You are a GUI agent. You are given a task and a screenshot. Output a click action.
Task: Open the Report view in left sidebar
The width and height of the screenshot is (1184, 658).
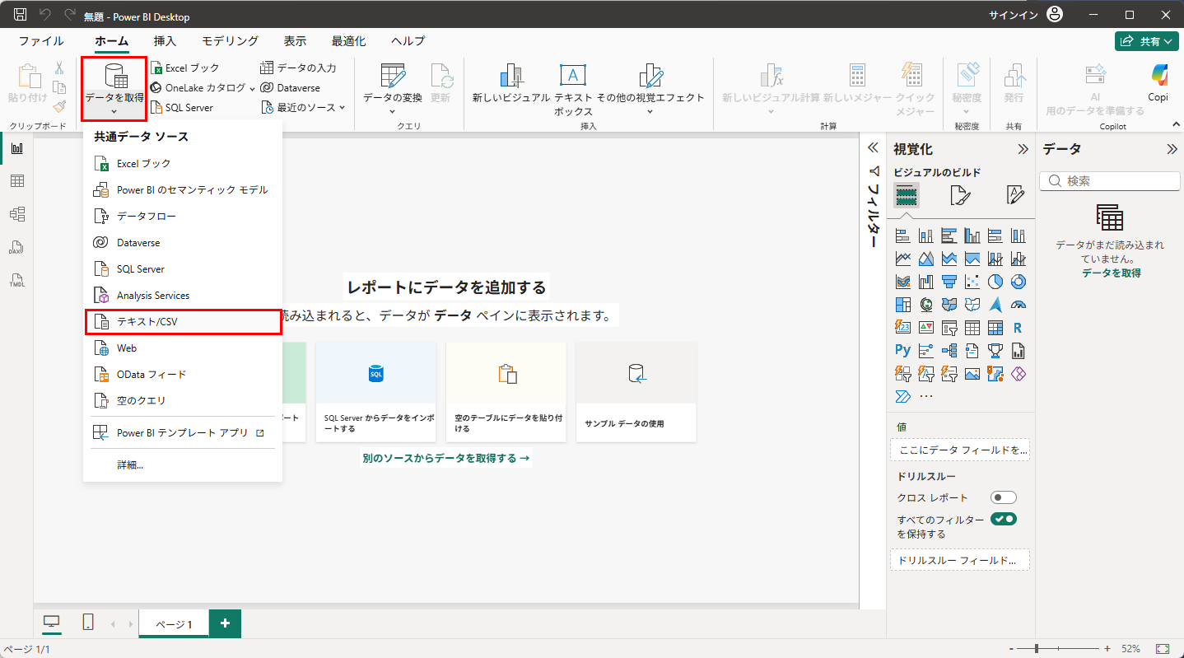(16, 148)
